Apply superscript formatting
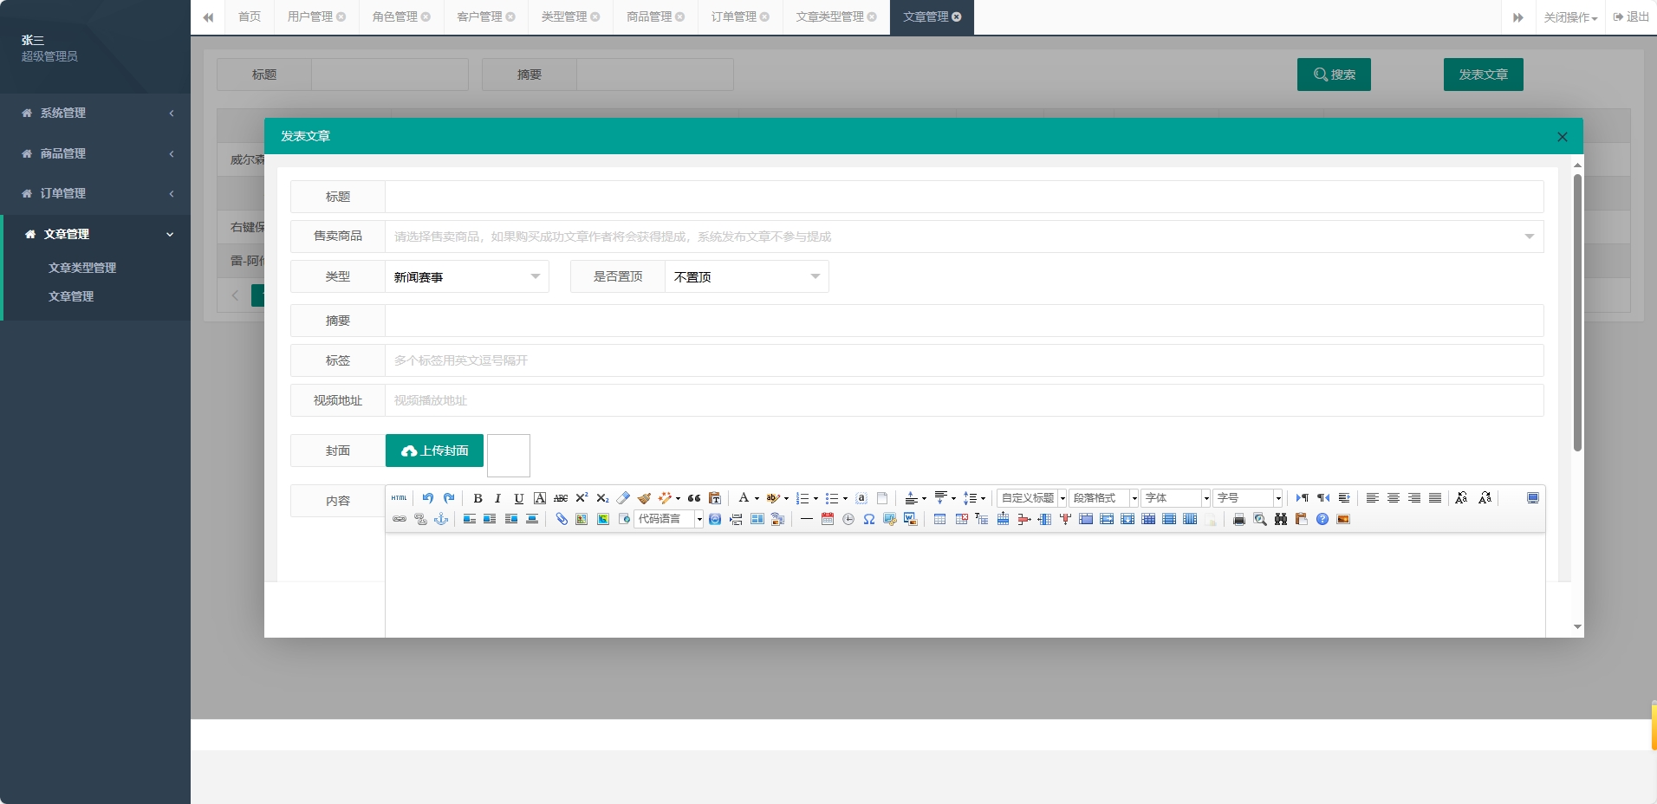 (x=582, y=498)
